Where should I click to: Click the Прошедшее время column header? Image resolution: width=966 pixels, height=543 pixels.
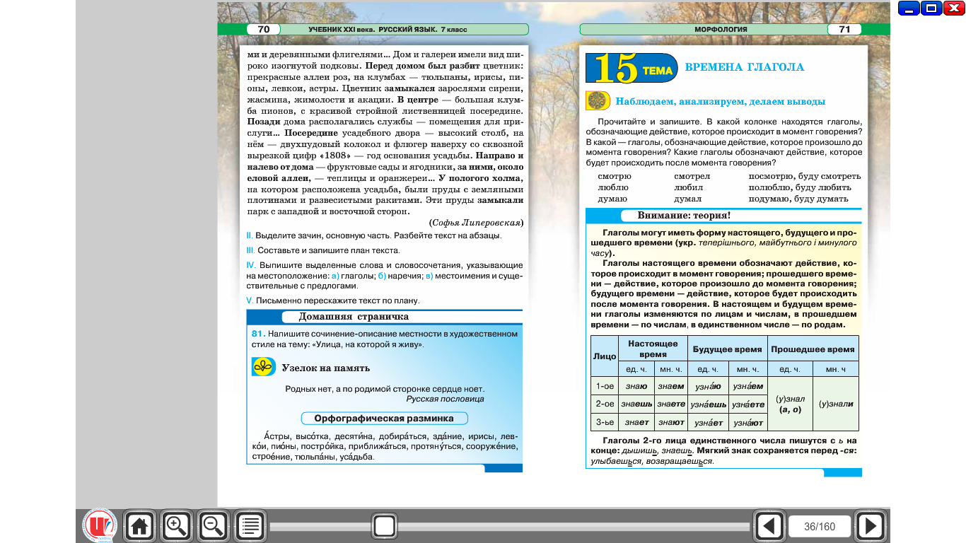coord(813,349)
